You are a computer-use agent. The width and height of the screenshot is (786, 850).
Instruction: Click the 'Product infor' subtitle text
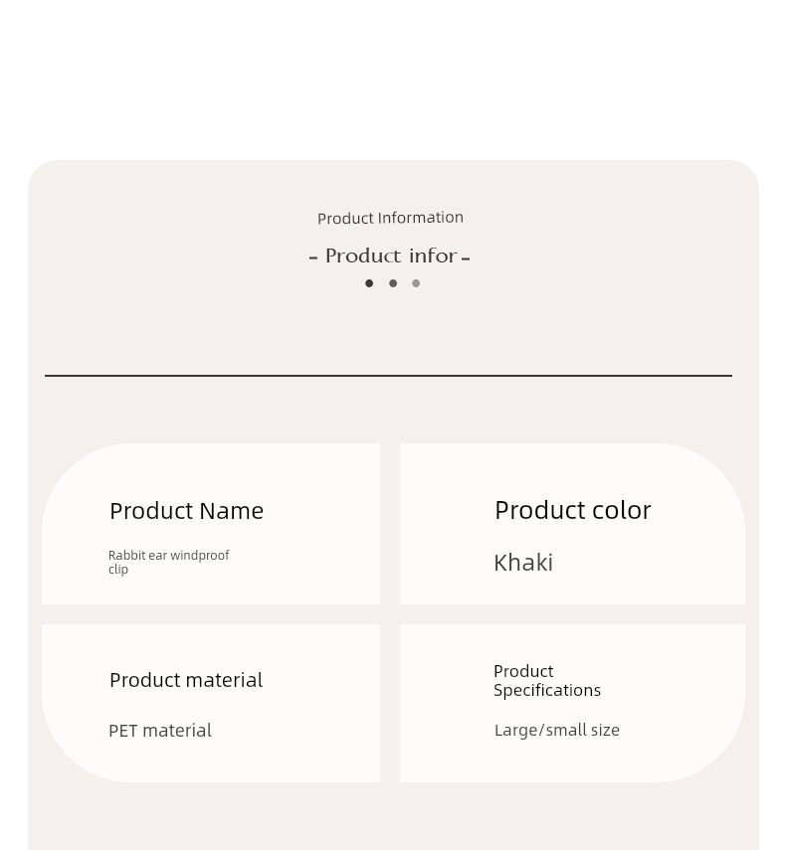(x=391, y=256)
